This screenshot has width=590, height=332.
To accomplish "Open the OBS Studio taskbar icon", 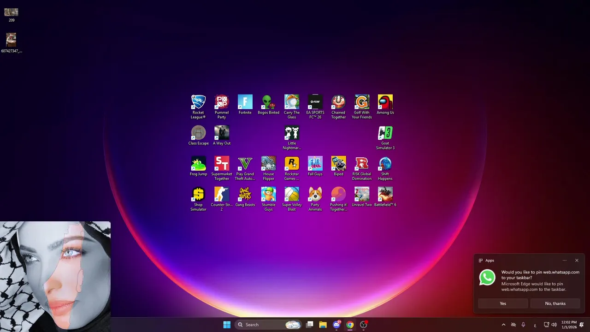I will pyautogui.click(x=363, y=325).
